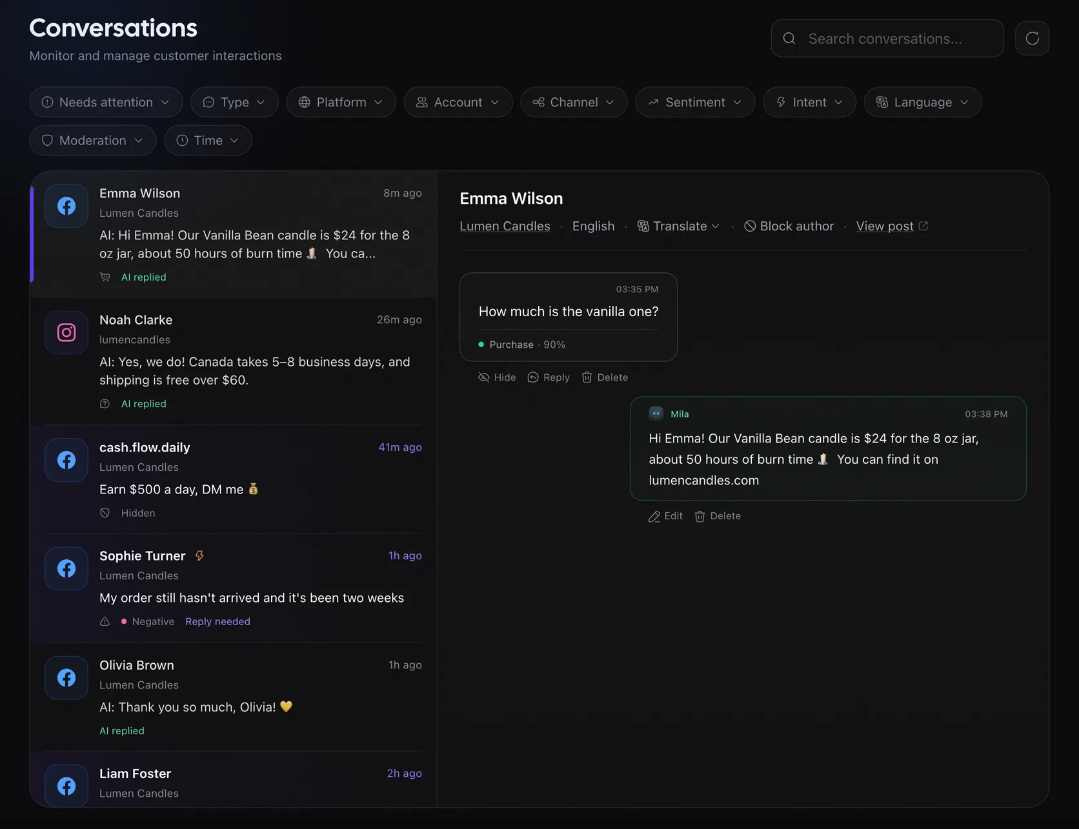Viewport: 1079px width, 829px height.
Task: Hide the customer comment
Action: pyautogui.click(x=497, y=377)
